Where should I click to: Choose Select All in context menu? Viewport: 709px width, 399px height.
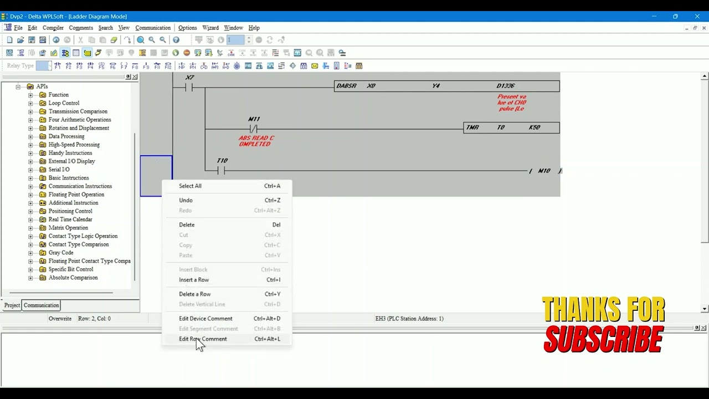227,186
